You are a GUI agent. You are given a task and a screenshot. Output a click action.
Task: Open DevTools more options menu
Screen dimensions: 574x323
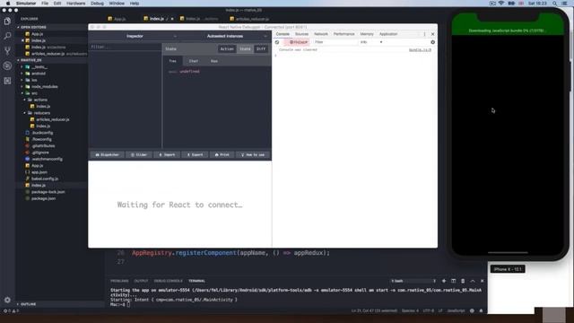pyautogui.click(x=424, y=34)
